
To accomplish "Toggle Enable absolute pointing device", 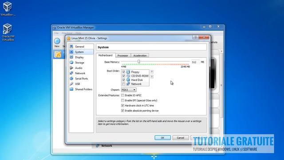I will [x=122, y=111].
